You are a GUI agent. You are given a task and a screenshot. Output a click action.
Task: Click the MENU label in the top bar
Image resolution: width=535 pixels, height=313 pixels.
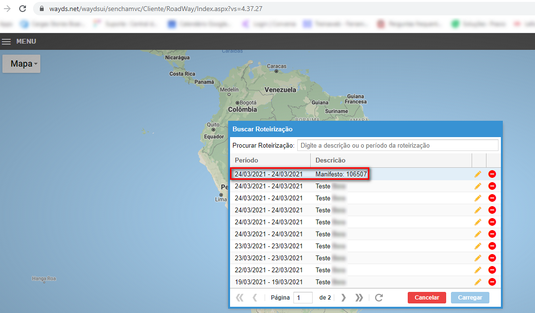[26, 42]
